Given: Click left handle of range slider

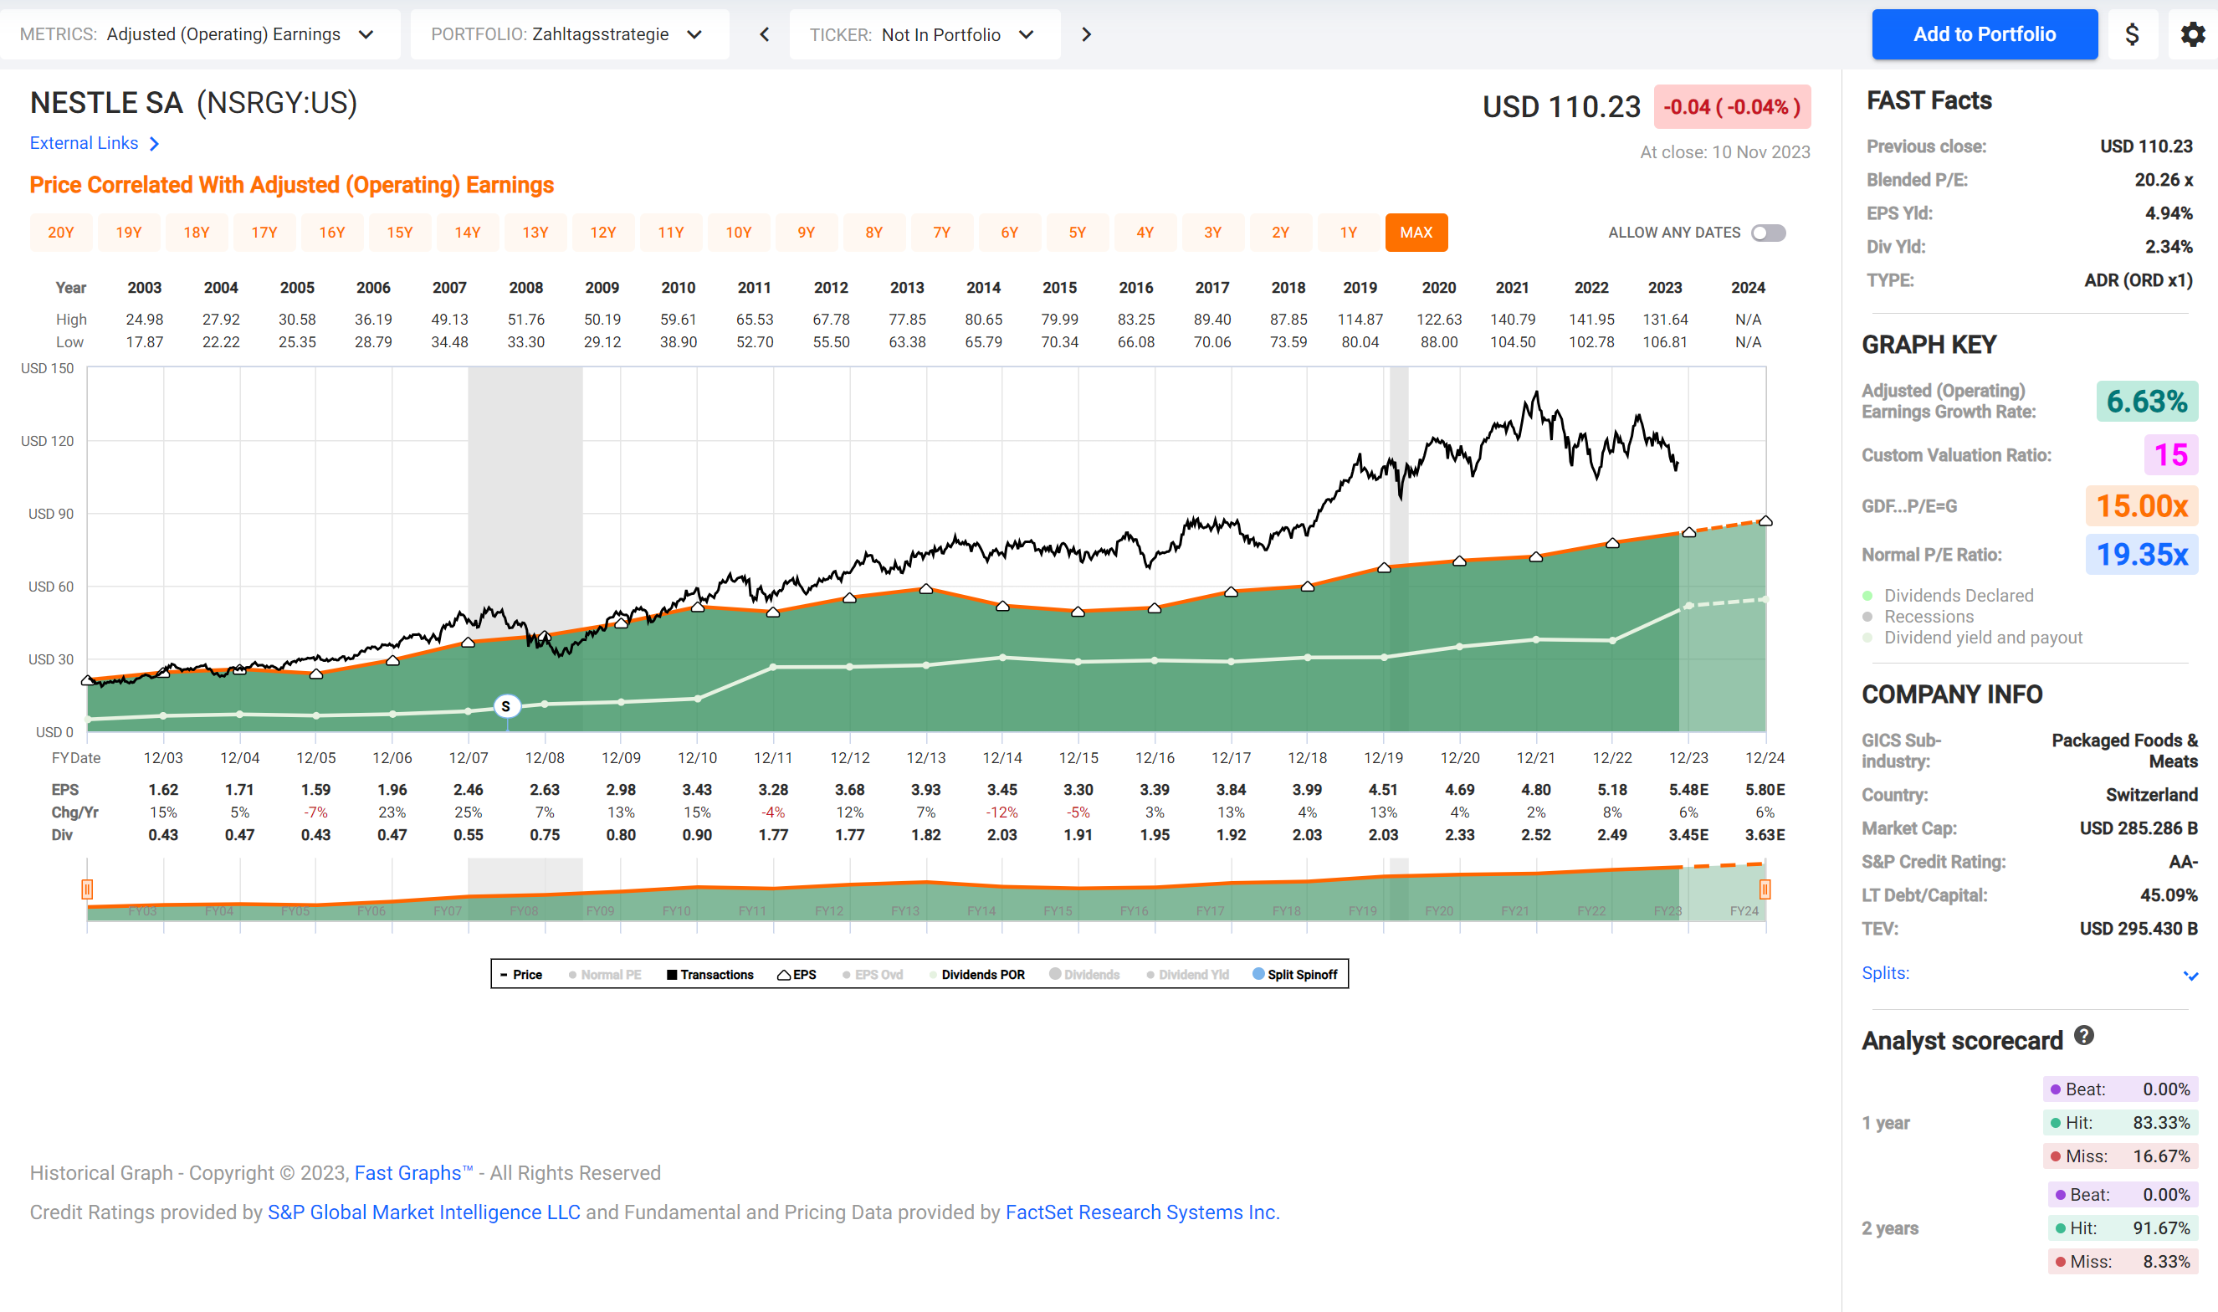Looking at the screenshot, I should (87, 889).
